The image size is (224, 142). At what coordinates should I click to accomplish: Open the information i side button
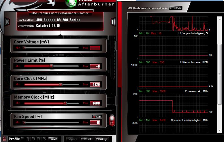coord(113,22)
